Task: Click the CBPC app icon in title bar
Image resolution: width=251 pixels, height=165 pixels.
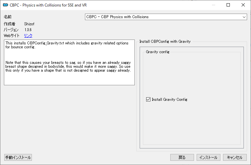Action: coord(5,5)
